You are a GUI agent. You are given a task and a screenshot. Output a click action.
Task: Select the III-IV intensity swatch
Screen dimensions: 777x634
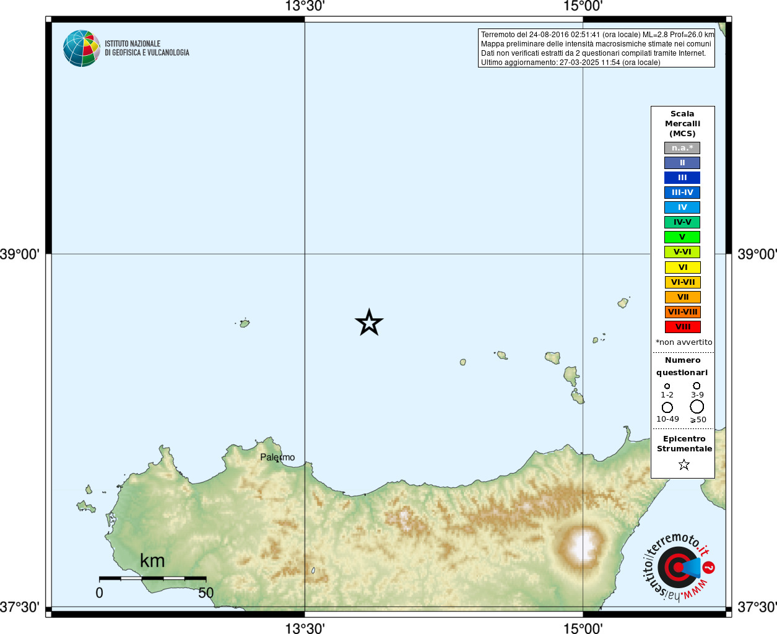(x=682, y=193)
